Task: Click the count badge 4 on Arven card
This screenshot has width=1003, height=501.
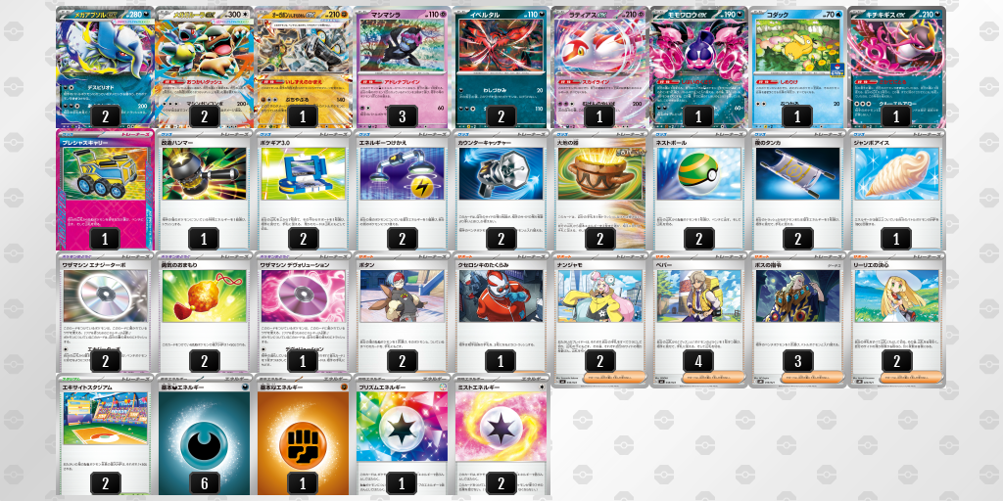Action: point(697,361)
